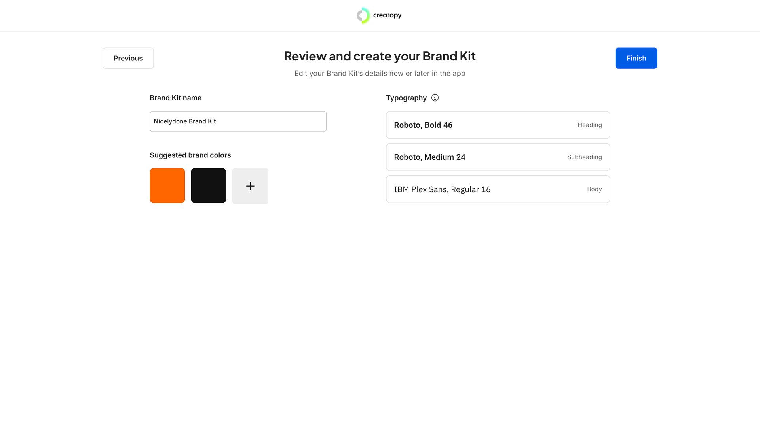Select the black brand color swatch
760x446 pixels.
(x=209, y=185)
